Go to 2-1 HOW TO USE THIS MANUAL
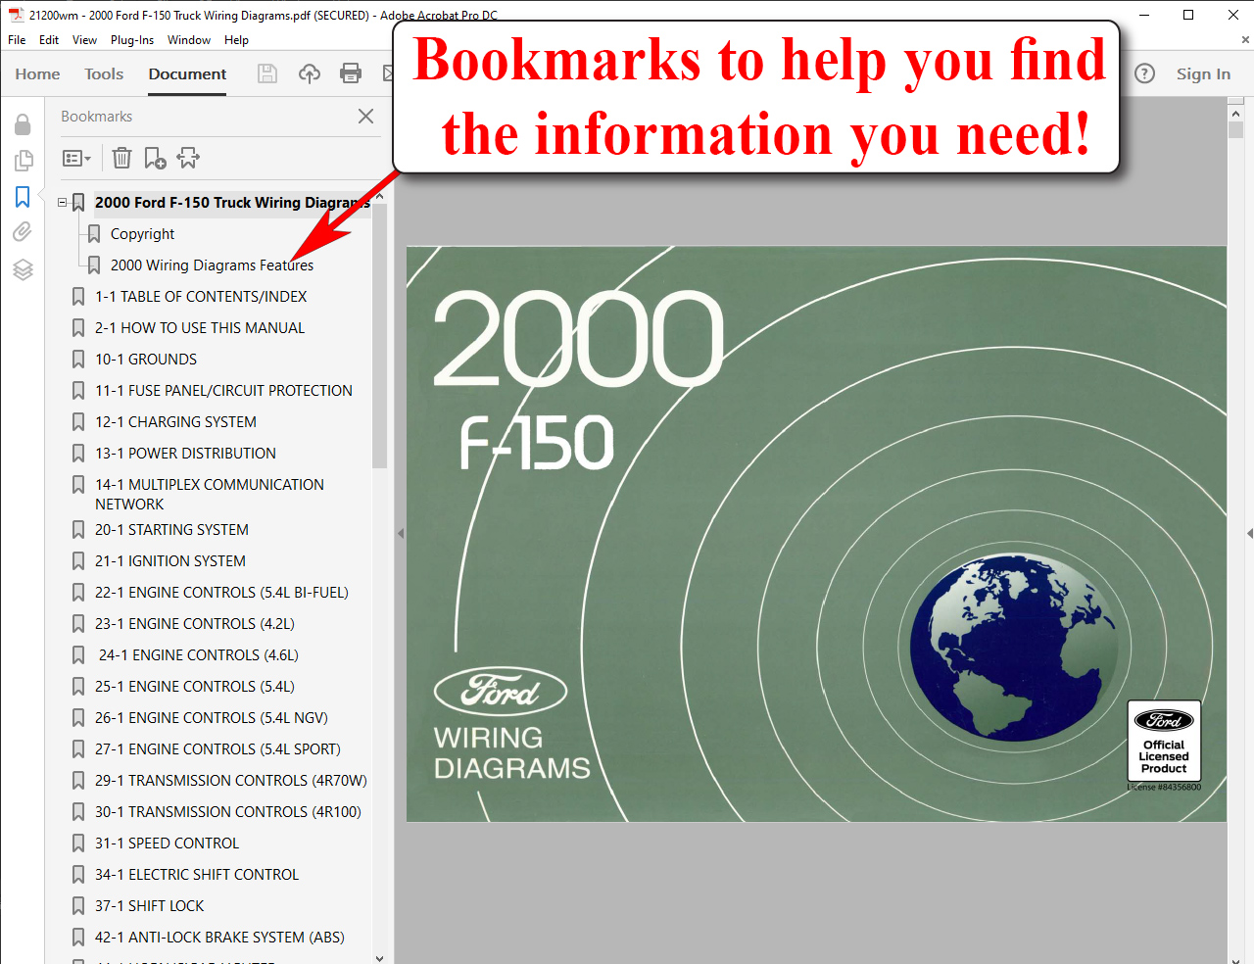 [200, 328]
